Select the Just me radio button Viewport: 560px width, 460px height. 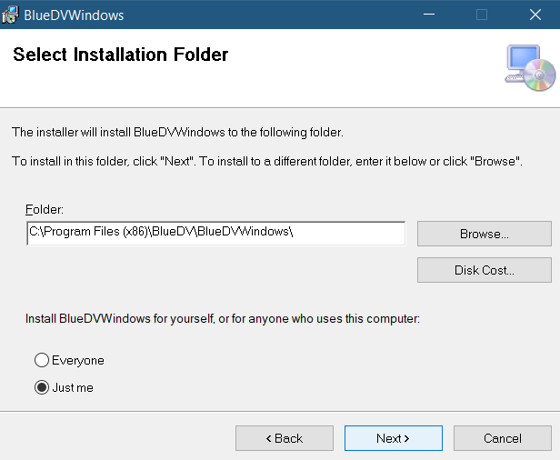(42, 387)
